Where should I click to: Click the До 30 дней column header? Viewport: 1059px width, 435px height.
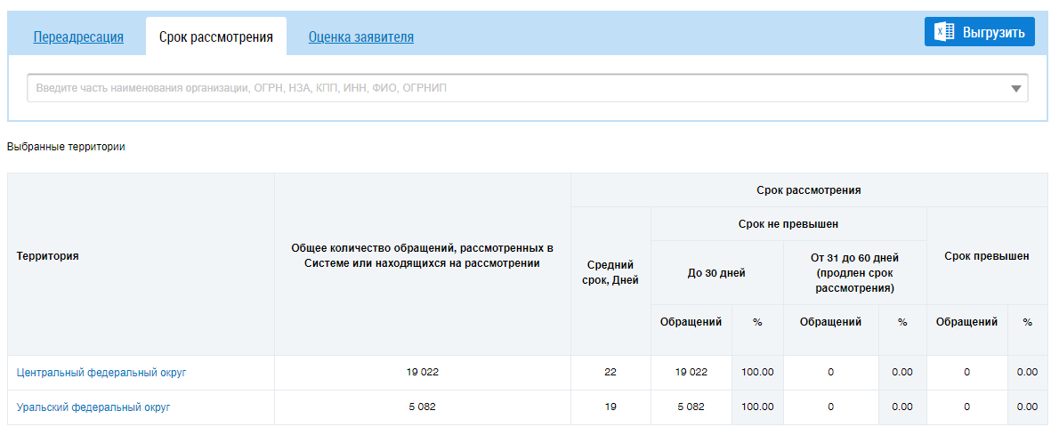click(x=716, y=273)
